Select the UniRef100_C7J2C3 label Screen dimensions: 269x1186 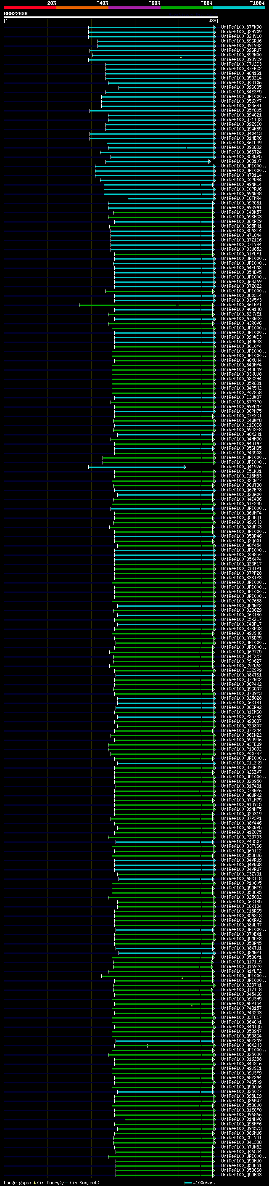(241, 64)
